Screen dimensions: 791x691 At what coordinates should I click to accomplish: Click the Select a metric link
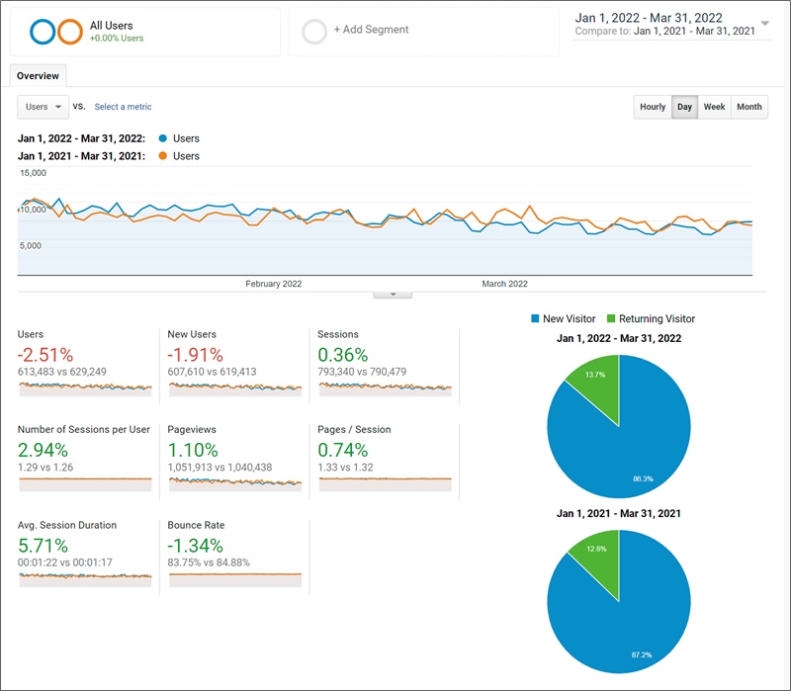(123, 107)
